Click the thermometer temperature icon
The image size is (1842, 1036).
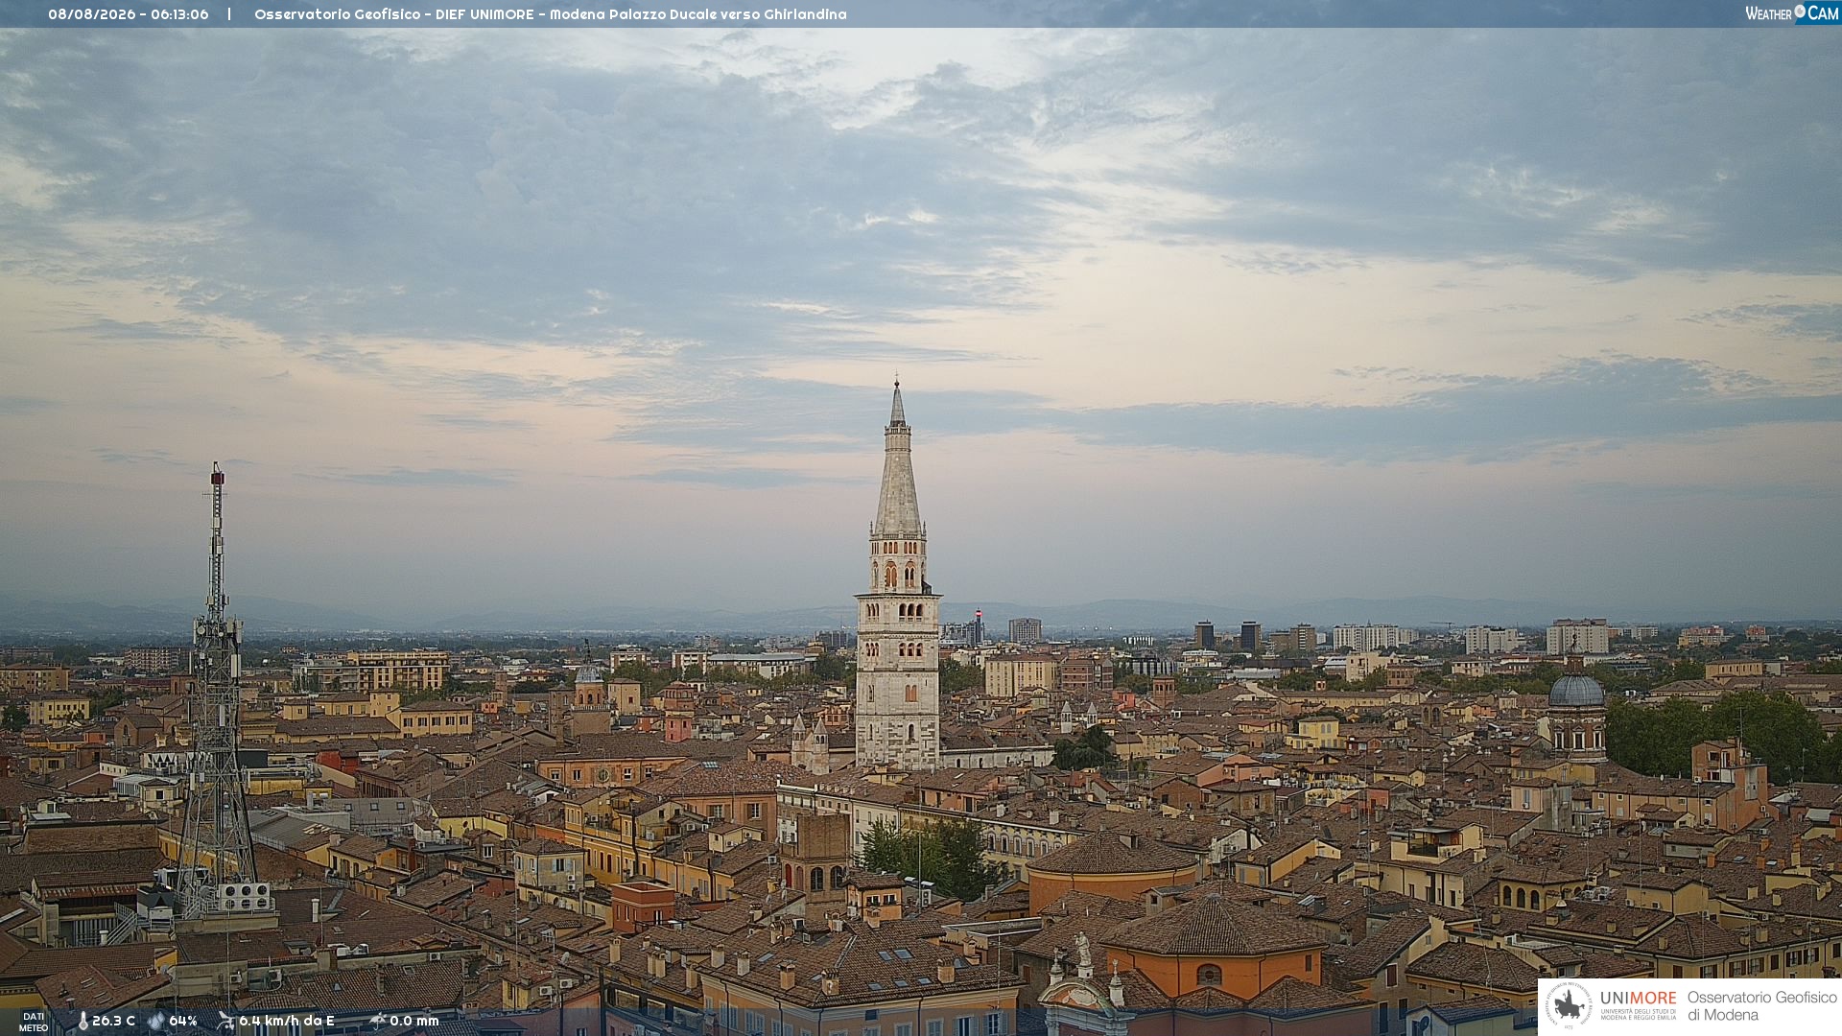83,1021
